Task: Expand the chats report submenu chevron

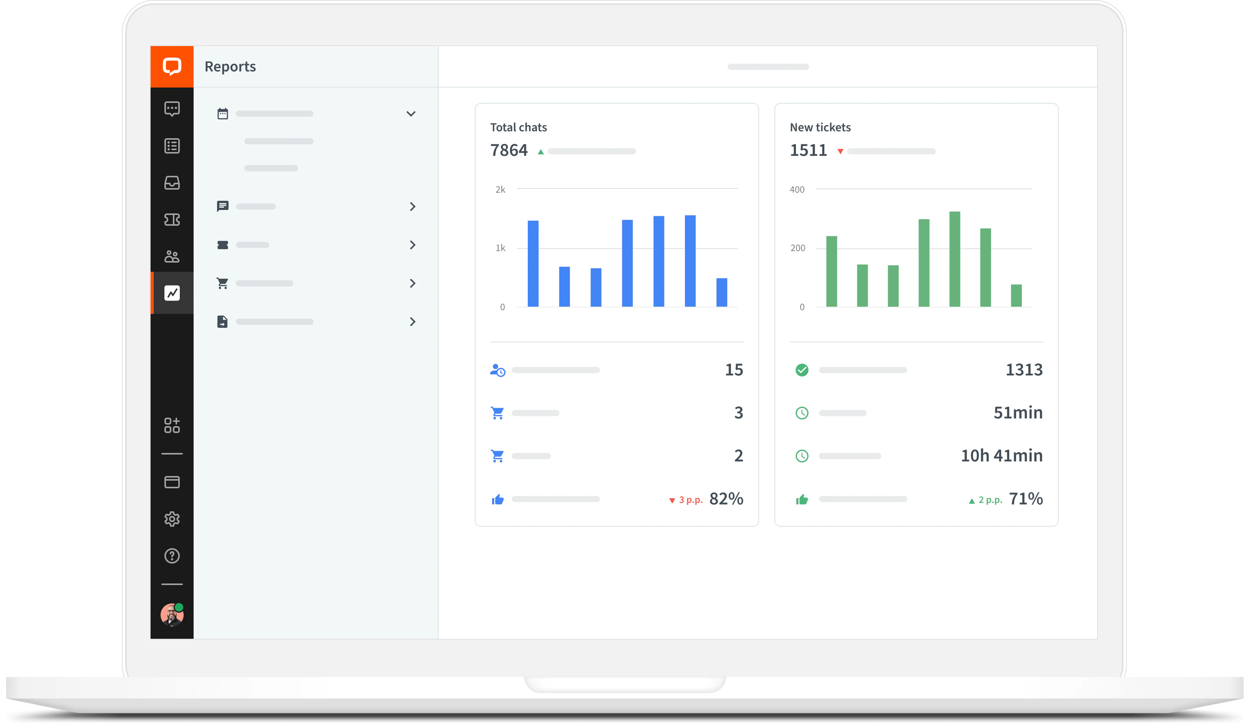Action: point(413,207)
